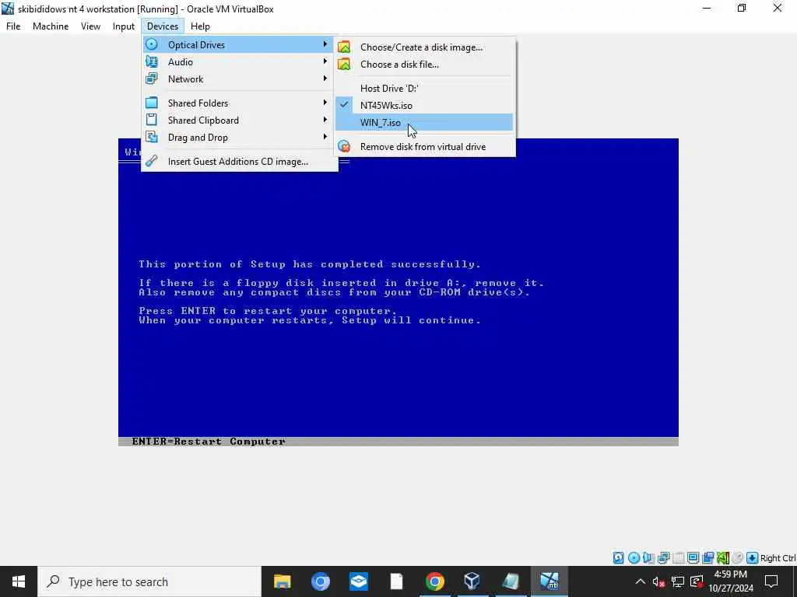Click the taskbar icon right of VirtualBox Manager
The height and width of the screenshot is (597, 797).
(511, 581)
